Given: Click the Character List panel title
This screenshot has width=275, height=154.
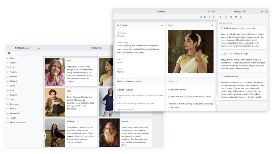Looking at the screenshot, I should point(22,48).
